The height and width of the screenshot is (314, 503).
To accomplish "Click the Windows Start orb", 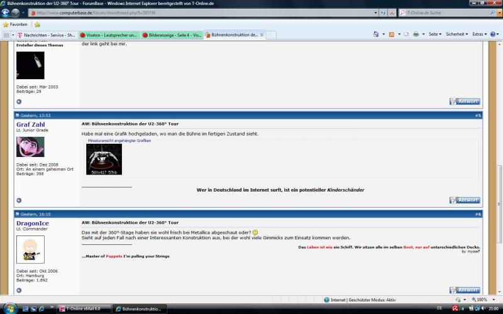I will point(9,308).
